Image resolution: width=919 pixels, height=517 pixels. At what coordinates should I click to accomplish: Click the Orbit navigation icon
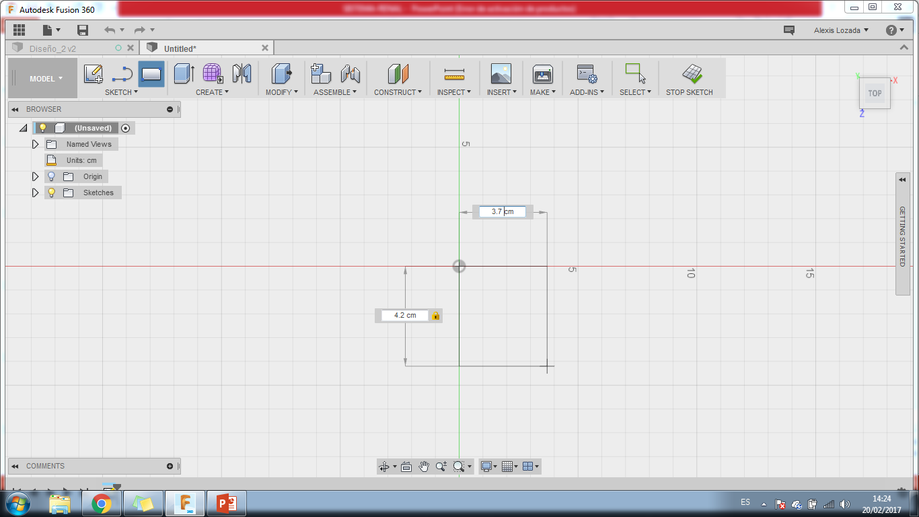click(x=384, y=467)
